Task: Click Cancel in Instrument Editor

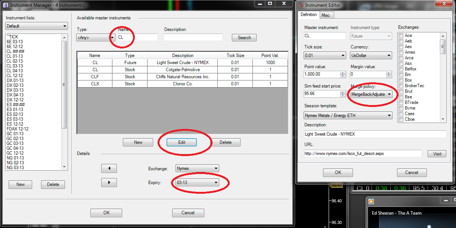Action: click(412, 172)
